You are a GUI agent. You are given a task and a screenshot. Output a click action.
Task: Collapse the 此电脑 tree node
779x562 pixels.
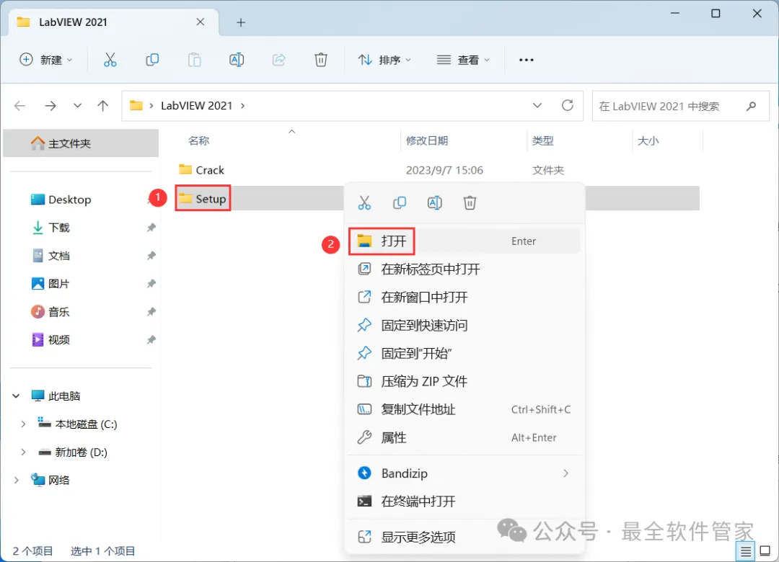16,396
